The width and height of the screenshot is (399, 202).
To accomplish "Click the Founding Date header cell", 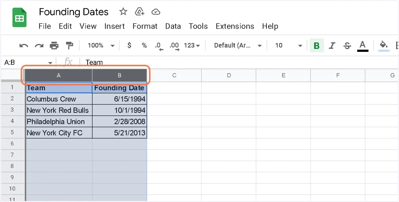I will click(x=119, y=88).
